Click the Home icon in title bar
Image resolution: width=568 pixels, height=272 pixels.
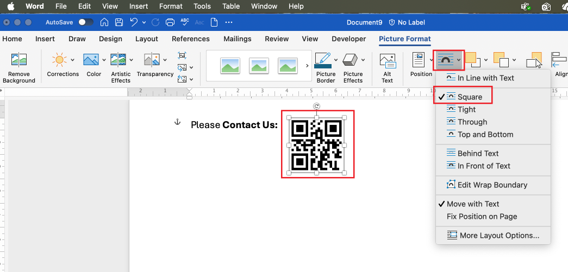click(x=104, y=22)
